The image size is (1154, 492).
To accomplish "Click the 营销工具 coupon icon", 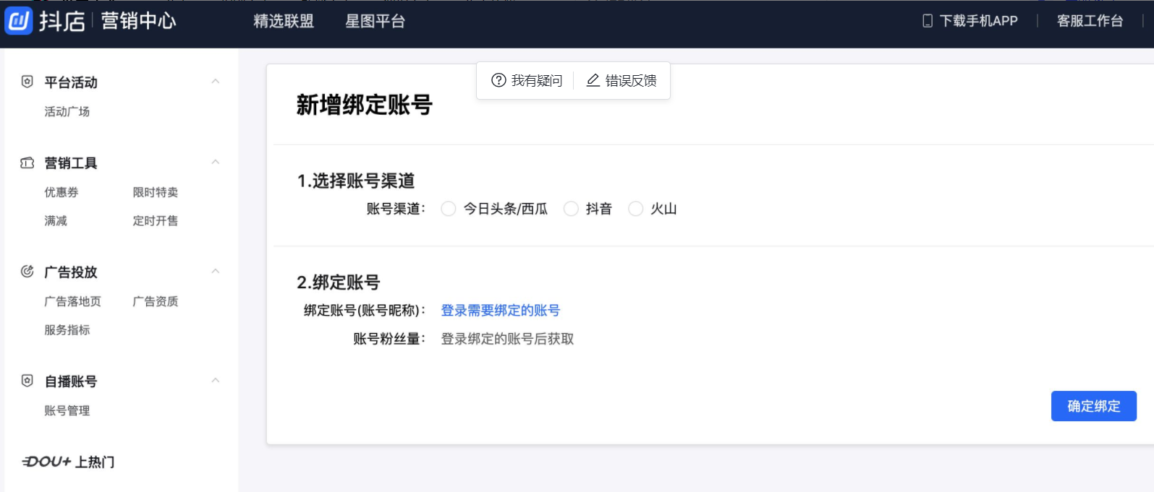I will click(27, 163).
